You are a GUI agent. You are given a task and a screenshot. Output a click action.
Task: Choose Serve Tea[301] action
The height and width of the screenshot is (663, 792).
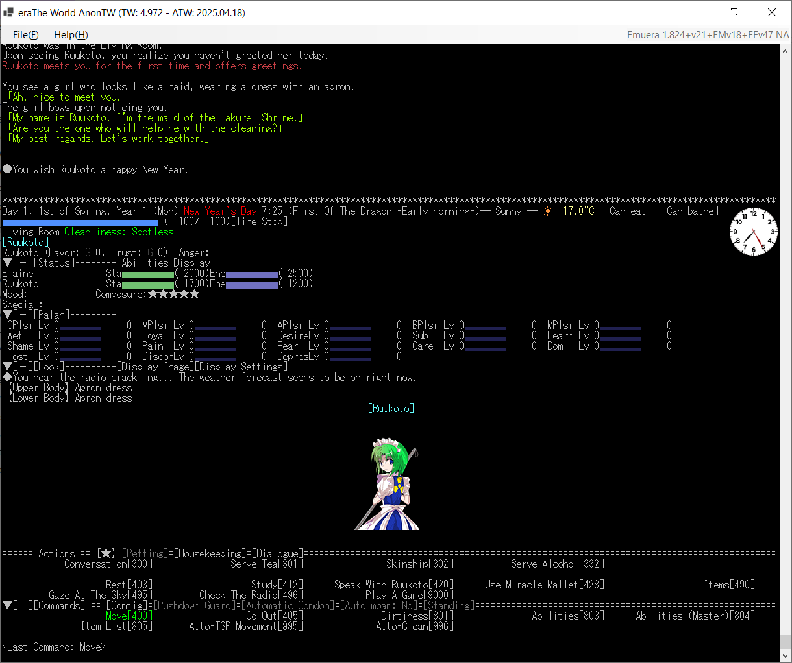click(x=267, y=564)
